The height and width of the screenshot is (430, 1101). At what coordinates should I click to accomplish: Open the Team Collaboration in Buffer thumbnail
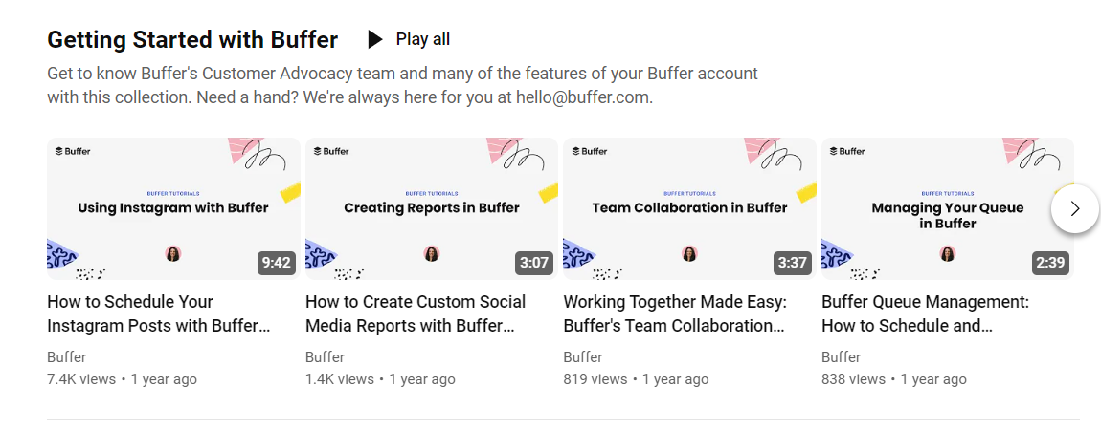pyautogui.click(x=689, y=208)
